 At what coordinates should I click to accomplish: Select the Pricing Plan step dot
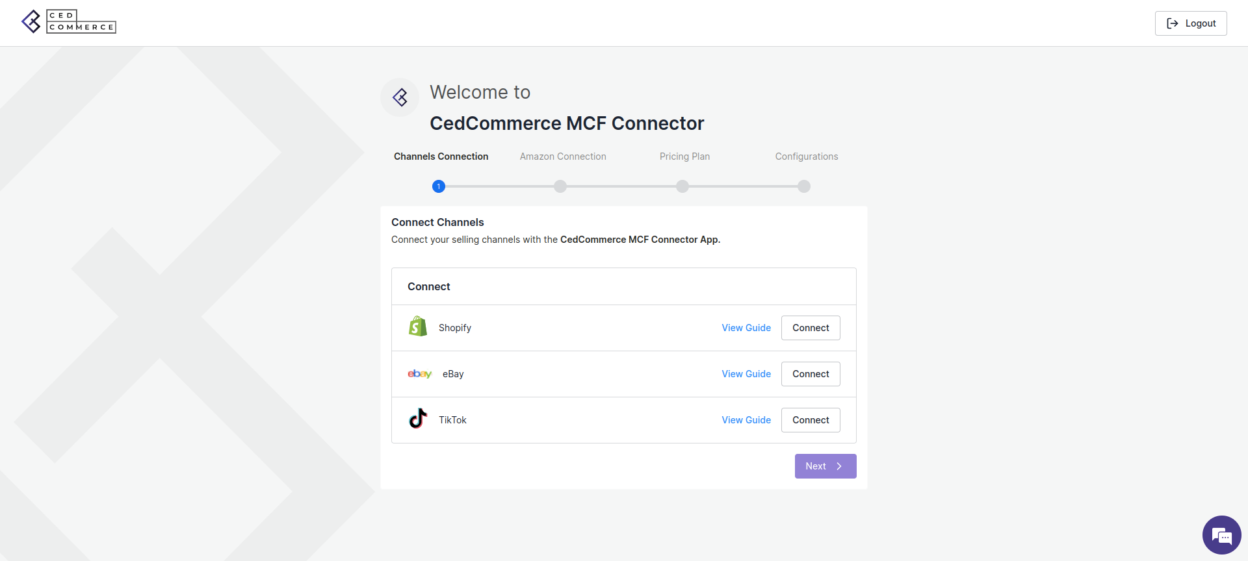tap(682, 186)
